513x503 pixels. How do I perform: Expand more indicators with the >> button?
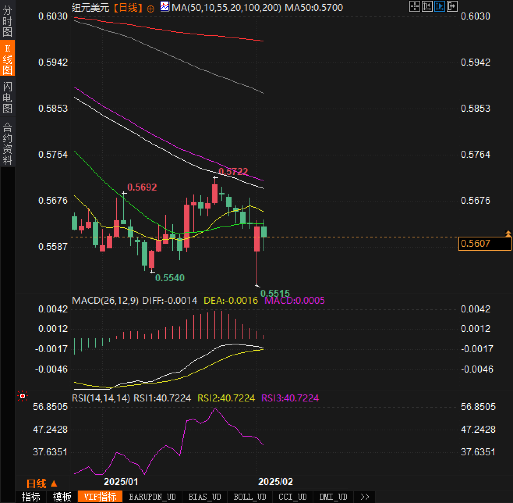[x=364, y=497]
